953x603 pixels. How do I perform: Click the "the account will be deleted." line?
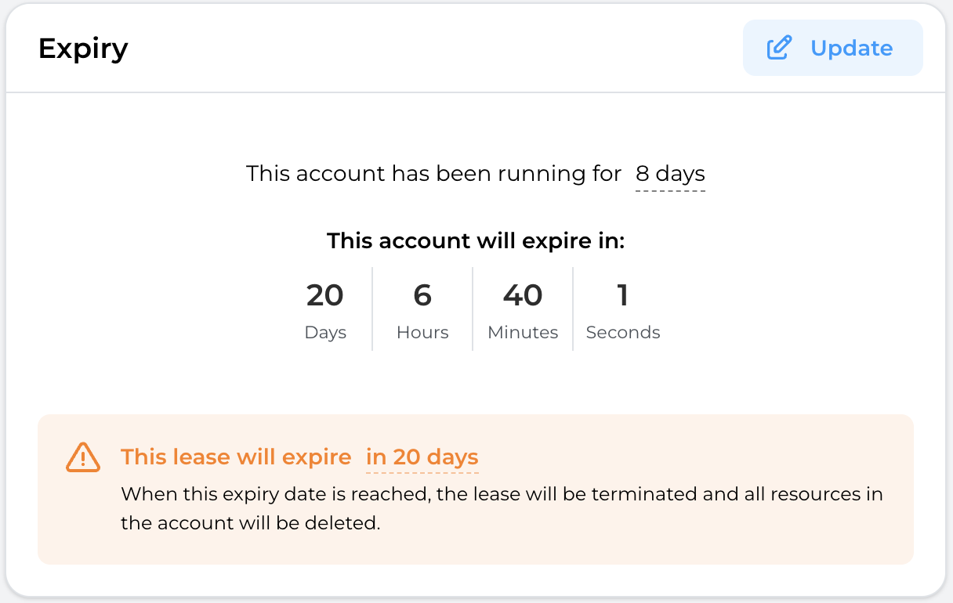pyautogui.click(x=250, y=523)
